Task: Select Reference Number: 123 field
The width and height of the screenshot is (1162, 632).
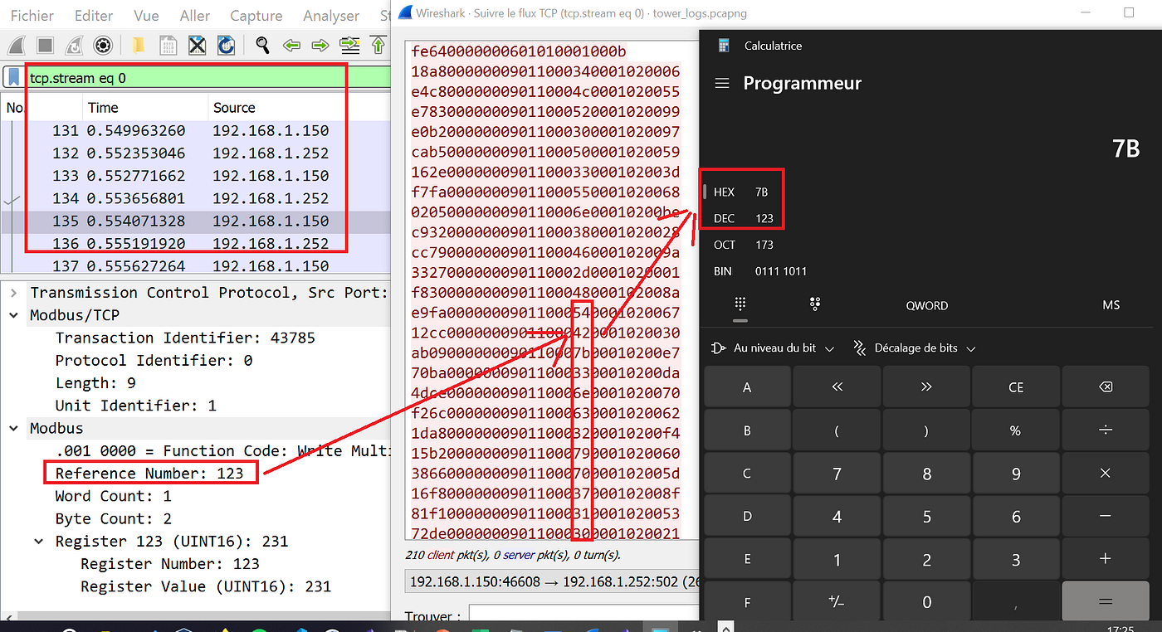Action: coord(149,474)
